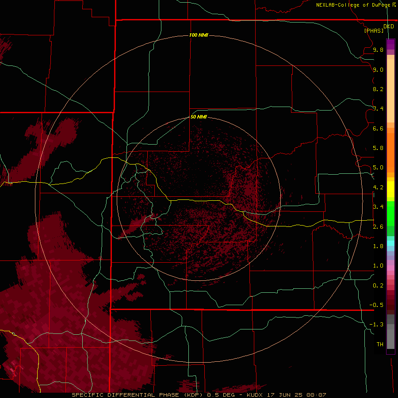398x398 pixels.
Task: Click the '100 NMI' range ring label
Action: tap(199, 35)
